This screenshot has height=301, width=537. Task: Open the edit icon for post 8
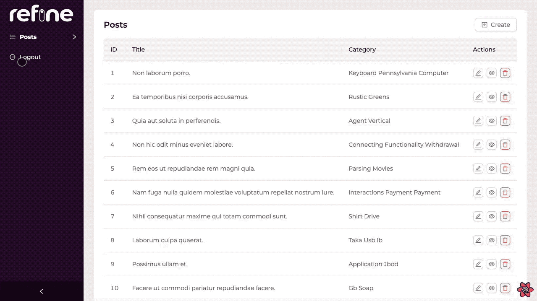[478, 240]
